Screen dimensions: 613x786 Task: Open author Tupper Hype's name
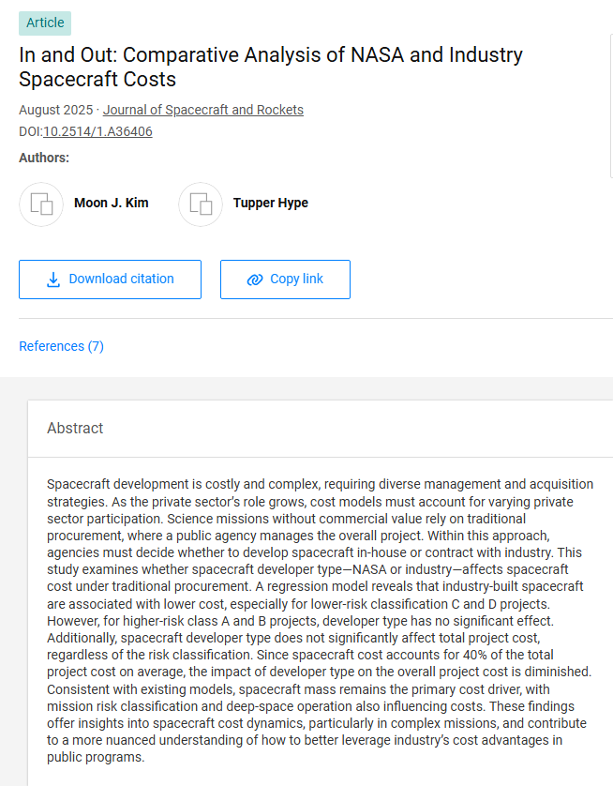(x=270, y=203)
